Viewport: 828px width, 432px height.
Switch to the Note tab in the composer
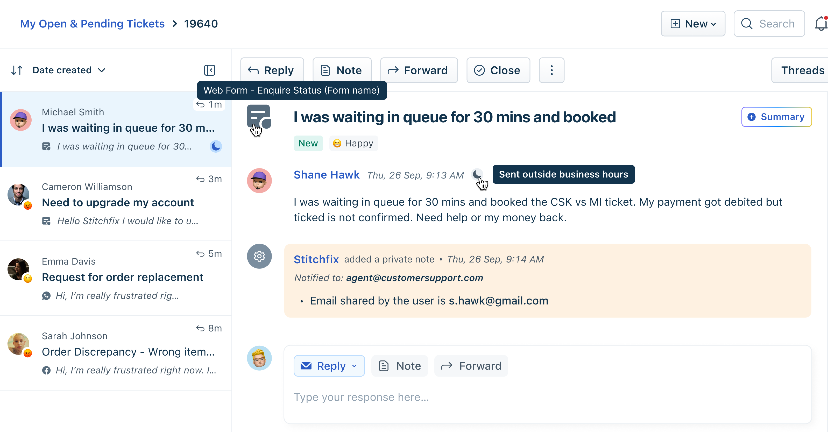(x=400, y=366)
